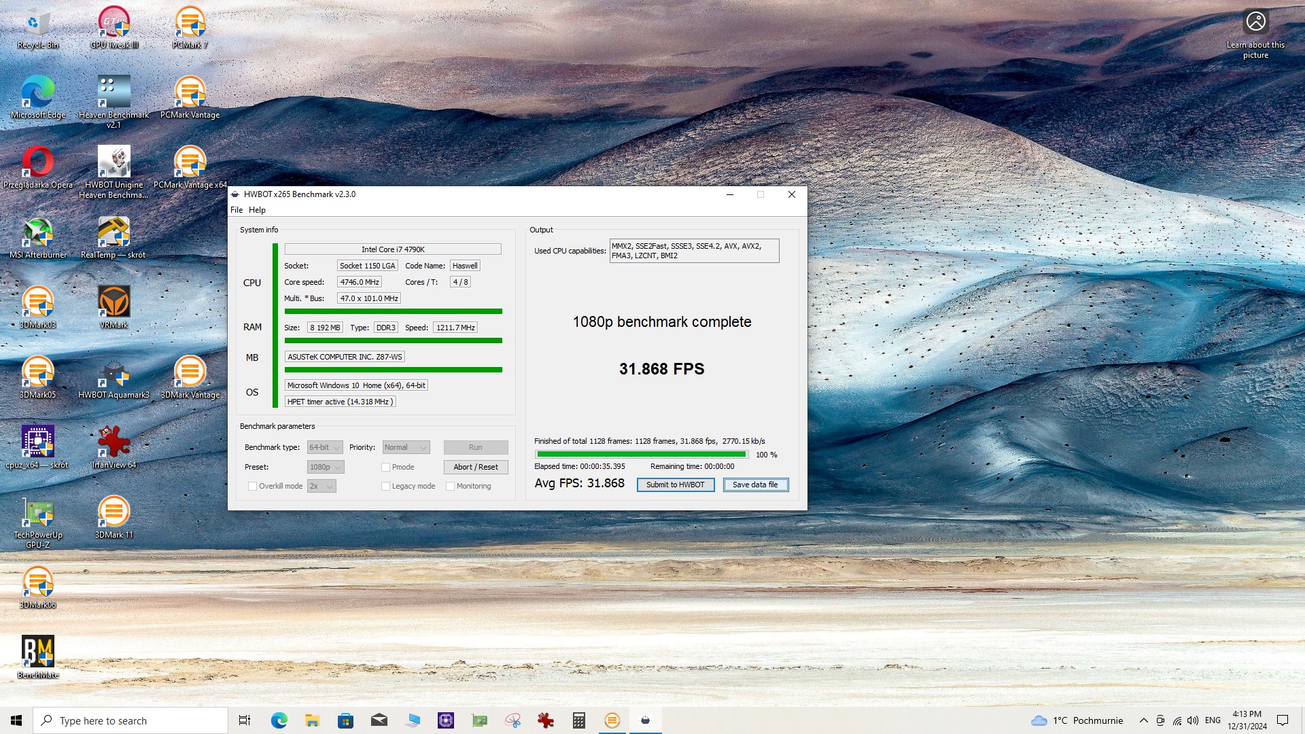Open the File menu
Viewport: 1305px width, 734px height.
237,210
